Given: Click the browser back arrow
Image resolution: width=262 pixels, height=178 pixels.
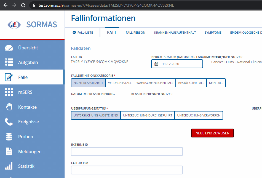Looking at the screenshot, I should click(6, 5).
